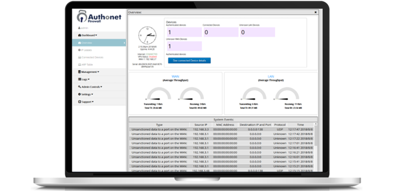Click the Dashboard gauge icon
Image resolution: width=409 pixels, height=191 pixels.
[80, 35]
